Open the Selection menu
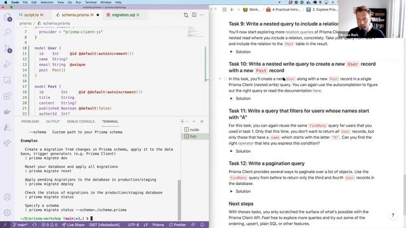Screen dimensions: 406x228 pyautogui.click(x=47, y=3)
